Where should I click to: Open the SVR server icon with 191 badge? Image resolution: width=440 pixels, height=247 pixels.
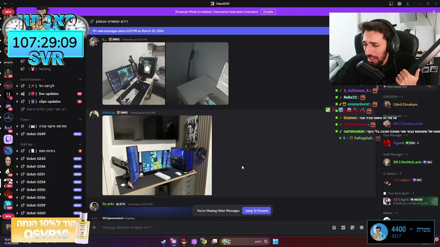[x=8, y=183]
